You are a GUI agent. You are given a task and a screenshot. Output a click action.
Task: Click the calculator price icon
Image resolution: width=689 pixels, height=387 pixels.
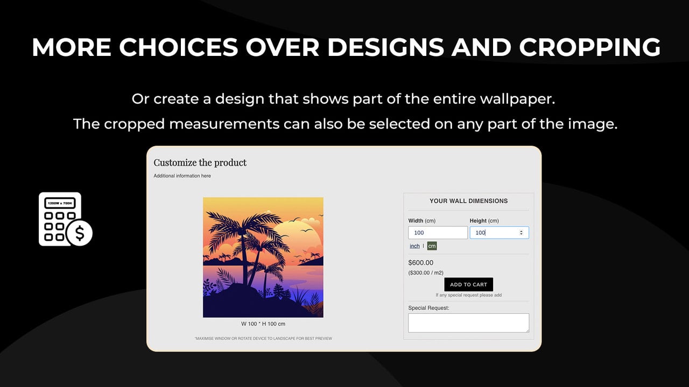pos(66,219)
